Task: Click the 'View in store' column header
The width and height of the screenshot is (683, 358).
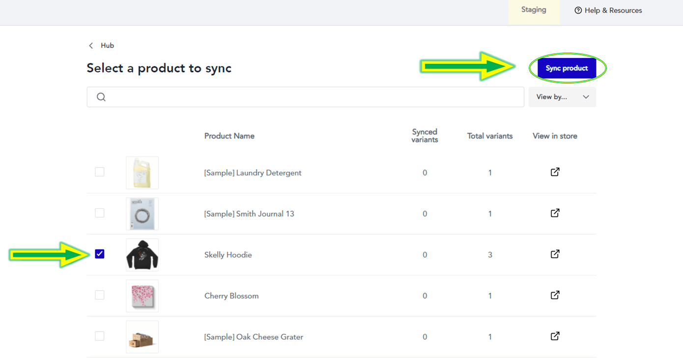Action: (555, 136)
